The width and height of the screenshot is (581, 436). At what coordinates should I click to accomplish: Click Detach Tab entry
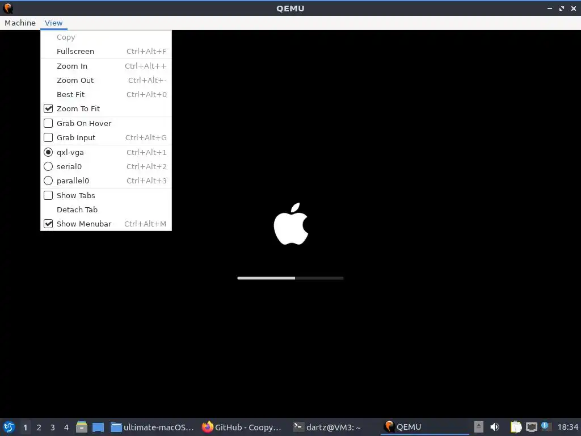(106, 209)
